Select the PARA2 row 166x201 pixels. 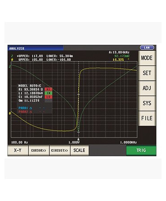tap(32, 112)
